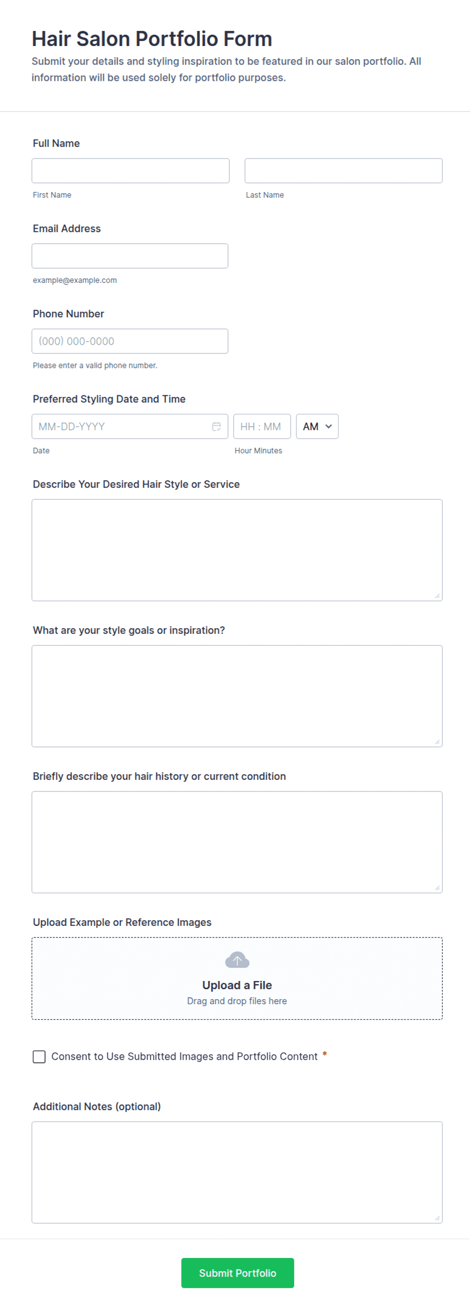Click the hair history textarea

[237, 842]
